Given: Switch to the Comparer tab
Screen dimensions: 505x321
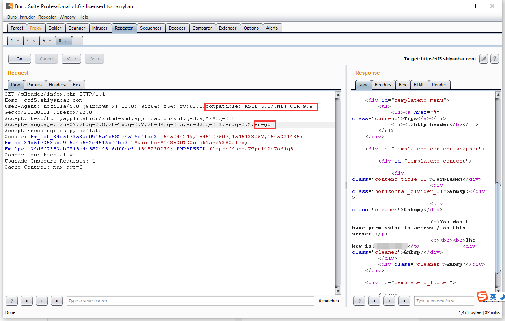Looking at the screenshot, I should click(202, 28).
